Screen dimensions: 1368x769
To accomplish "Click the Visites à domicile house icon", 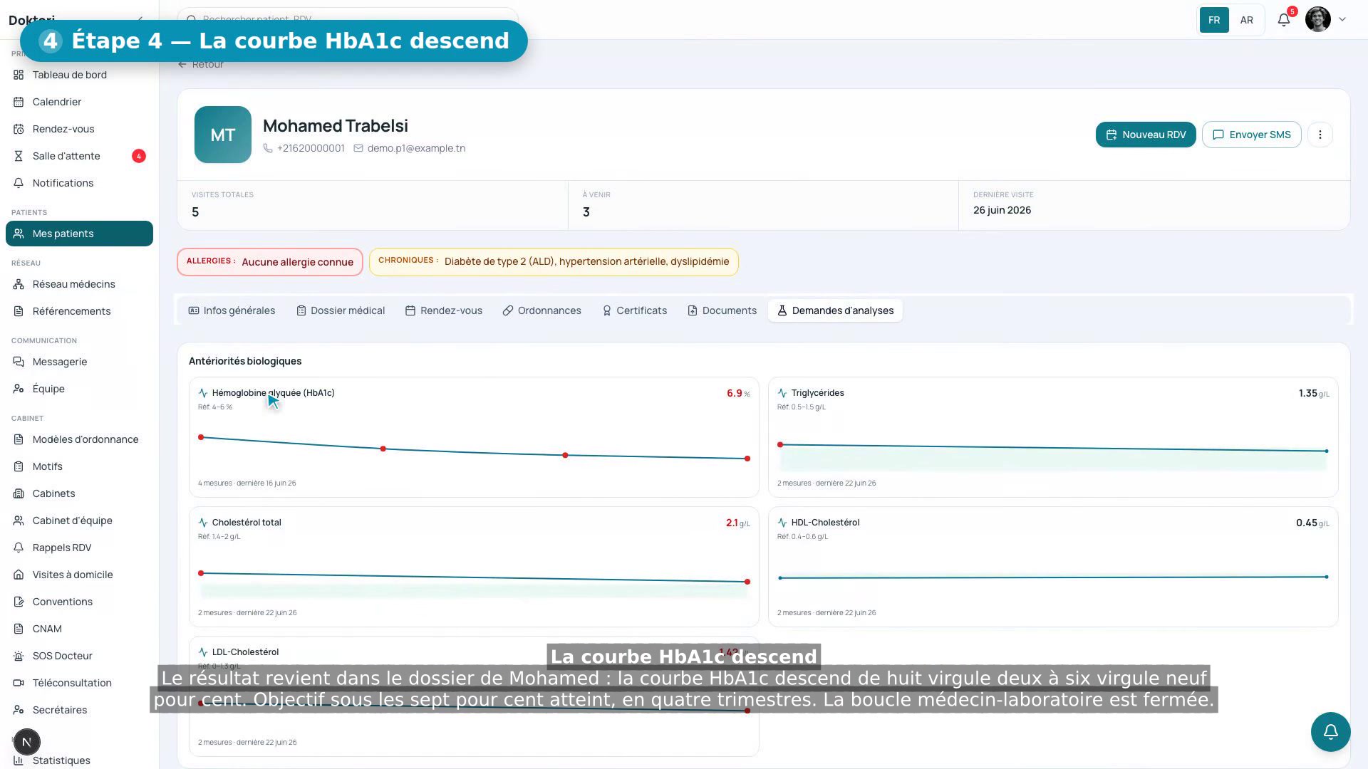I will tap(19, 575).
